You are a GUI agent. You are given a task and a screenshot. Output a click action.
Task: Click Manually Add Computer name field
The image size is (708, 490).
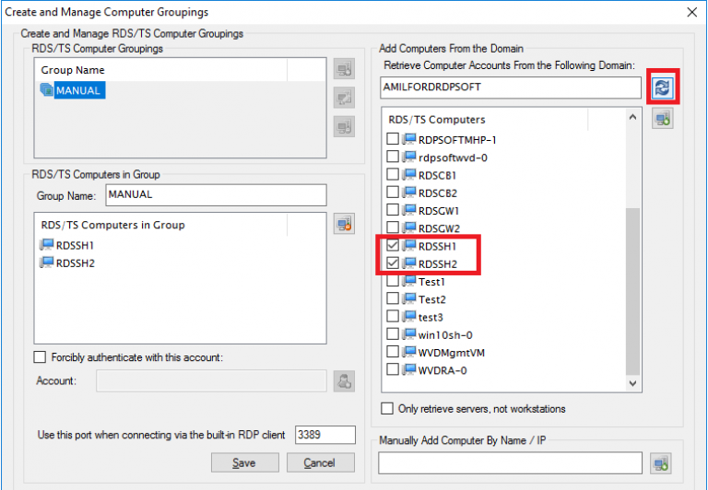(510, 463)
